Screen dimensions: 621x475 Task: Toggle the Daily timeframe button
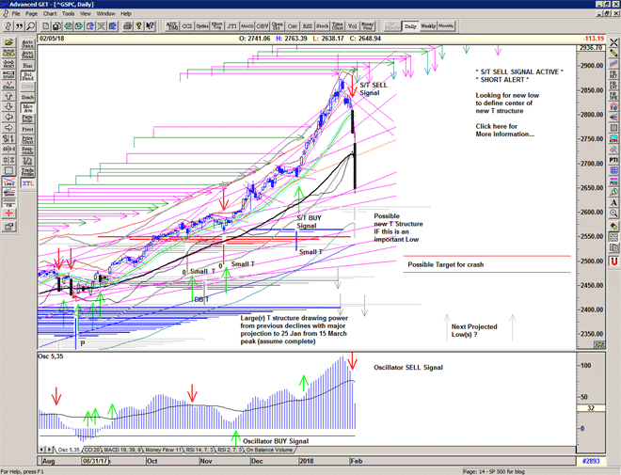(x=409, y=26)
